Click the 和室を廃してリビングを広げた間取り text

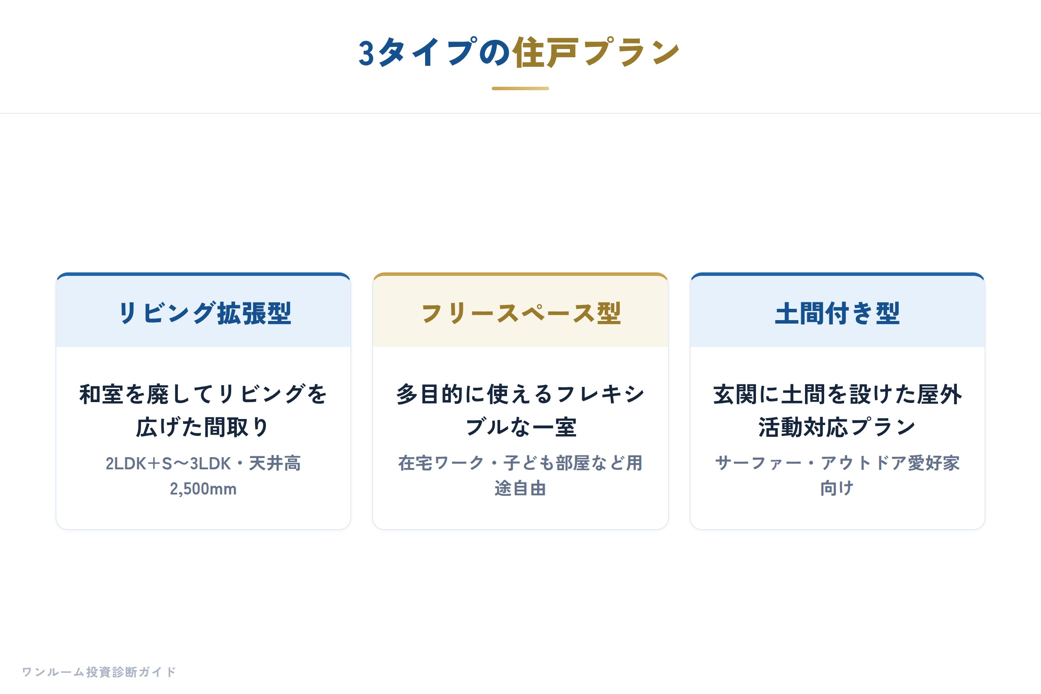click(203, 410)
